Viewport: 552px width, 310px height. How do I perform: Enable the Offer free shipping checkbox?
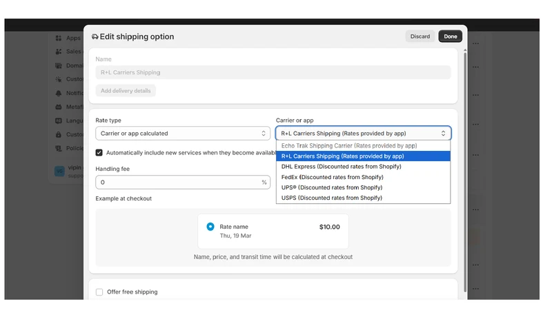99,292
